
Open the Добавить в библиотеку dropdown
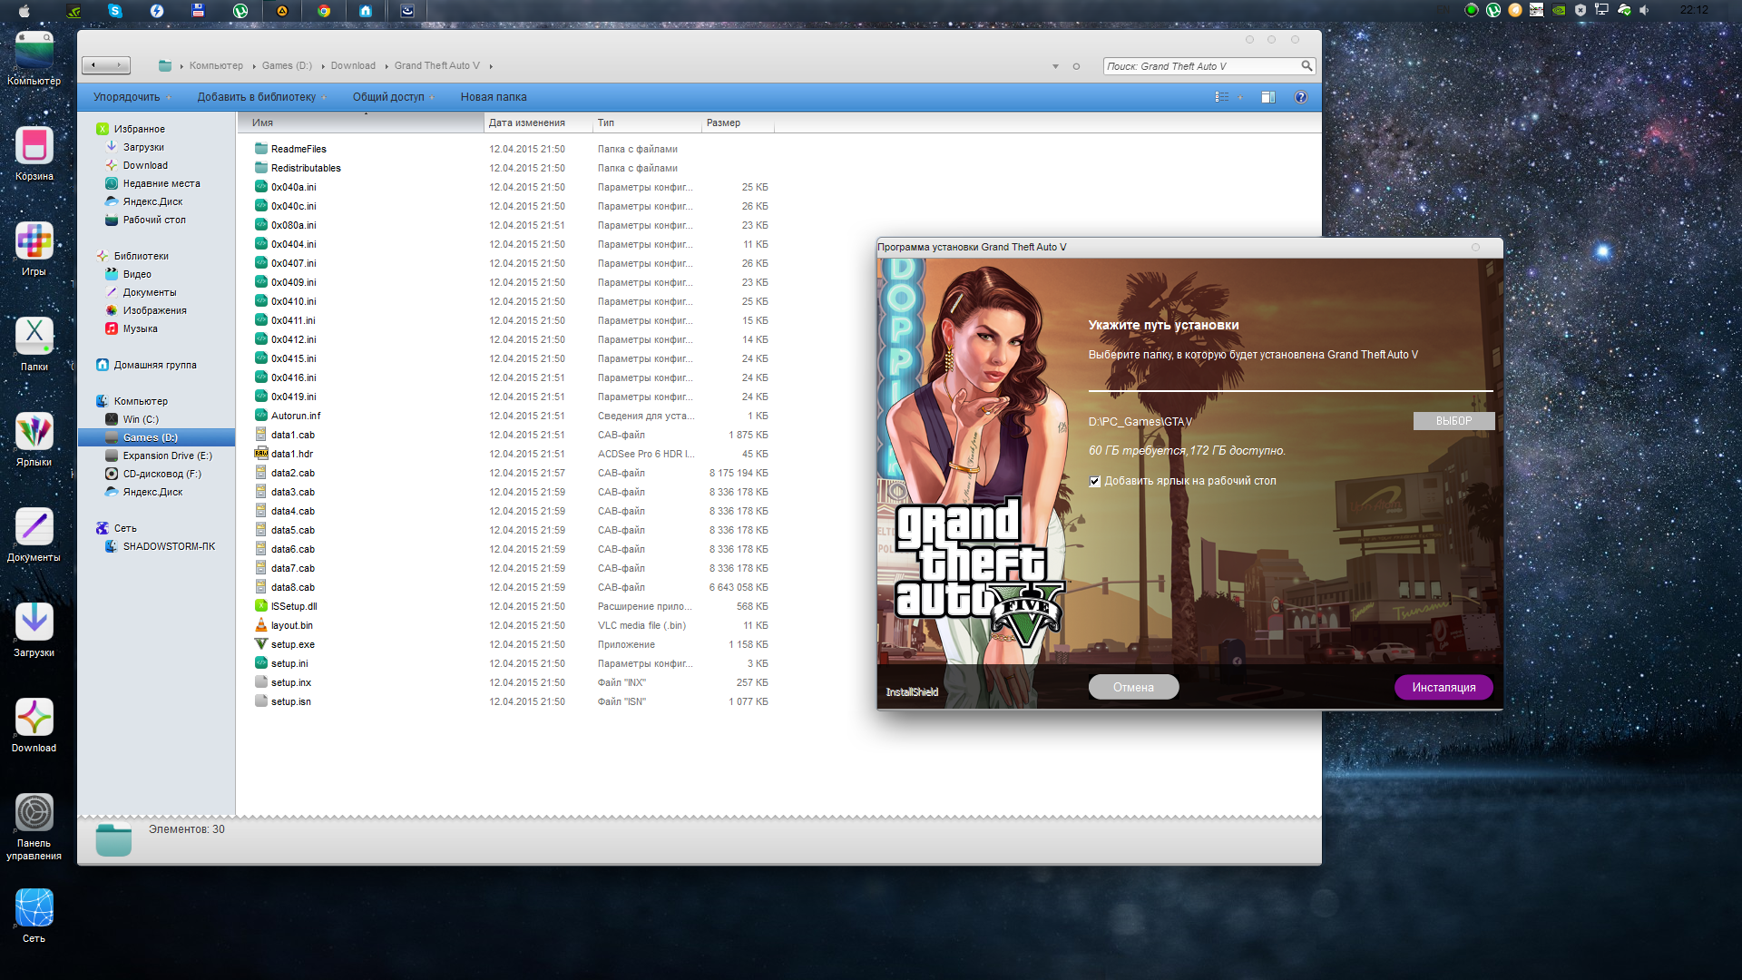click(262, 97)
